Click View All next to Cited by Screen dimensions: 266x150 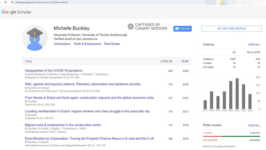[254, 44]
